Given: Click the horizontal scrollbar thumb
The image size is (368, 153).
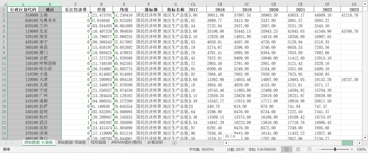Looking at the screenshot, I should point(347,143).
